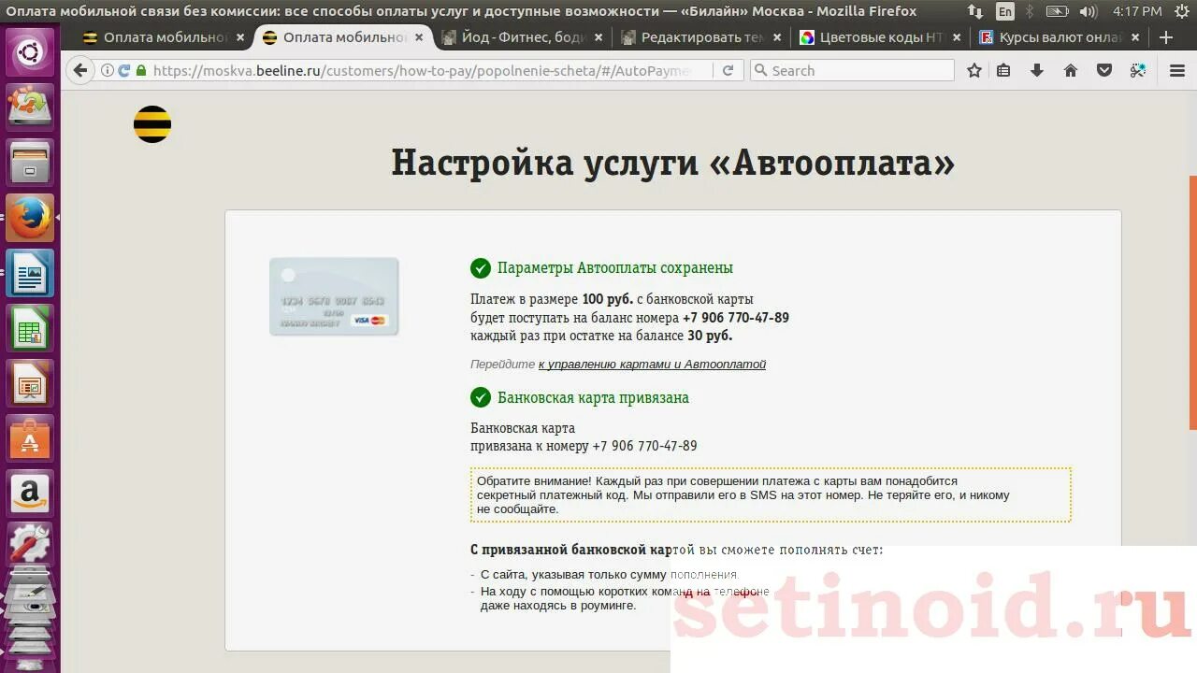Follow 'к управлению картами и Автооплатой' link
Viewport: 1197px width, 673px height.
(652, 365)
